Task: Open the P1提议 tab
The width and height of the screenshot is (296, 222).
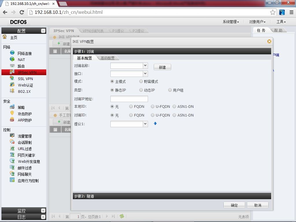Action: [118, 31]
